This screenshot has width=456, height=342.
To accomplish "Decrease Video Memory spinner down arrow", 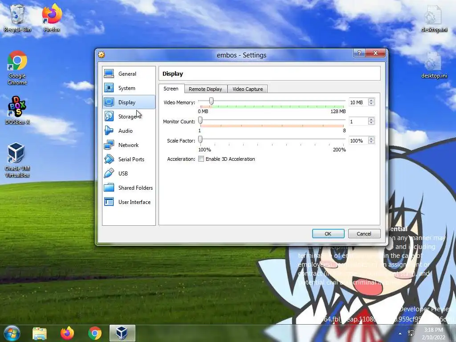I will pos(371,104).
